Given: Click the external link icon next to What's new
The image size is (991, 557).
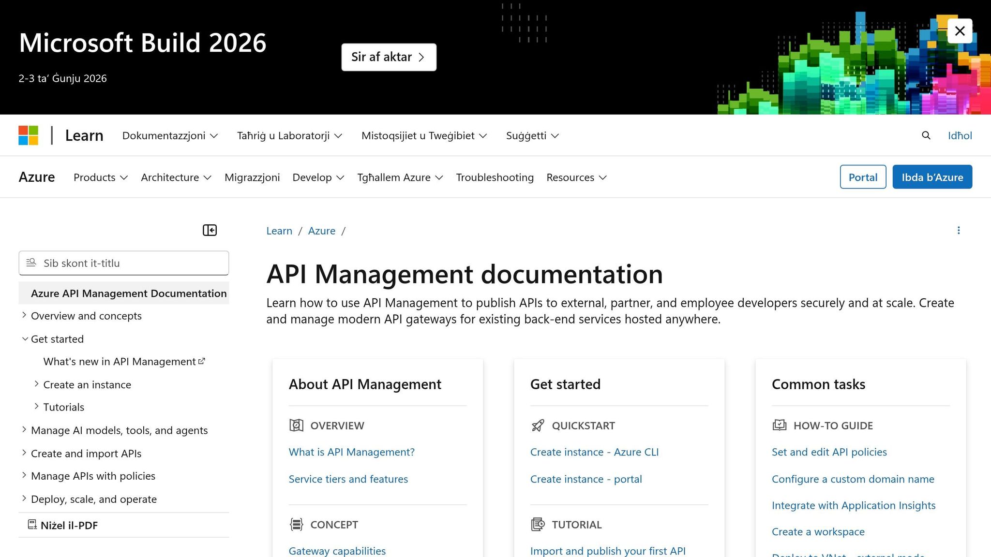Looking at the screenshot, I should (x=201, y=361).
